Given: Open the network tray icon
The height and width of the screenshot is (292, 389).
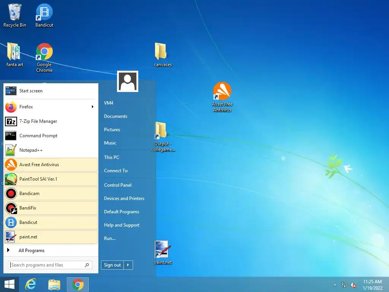Looking at the screenshot, I should point(344,285).
